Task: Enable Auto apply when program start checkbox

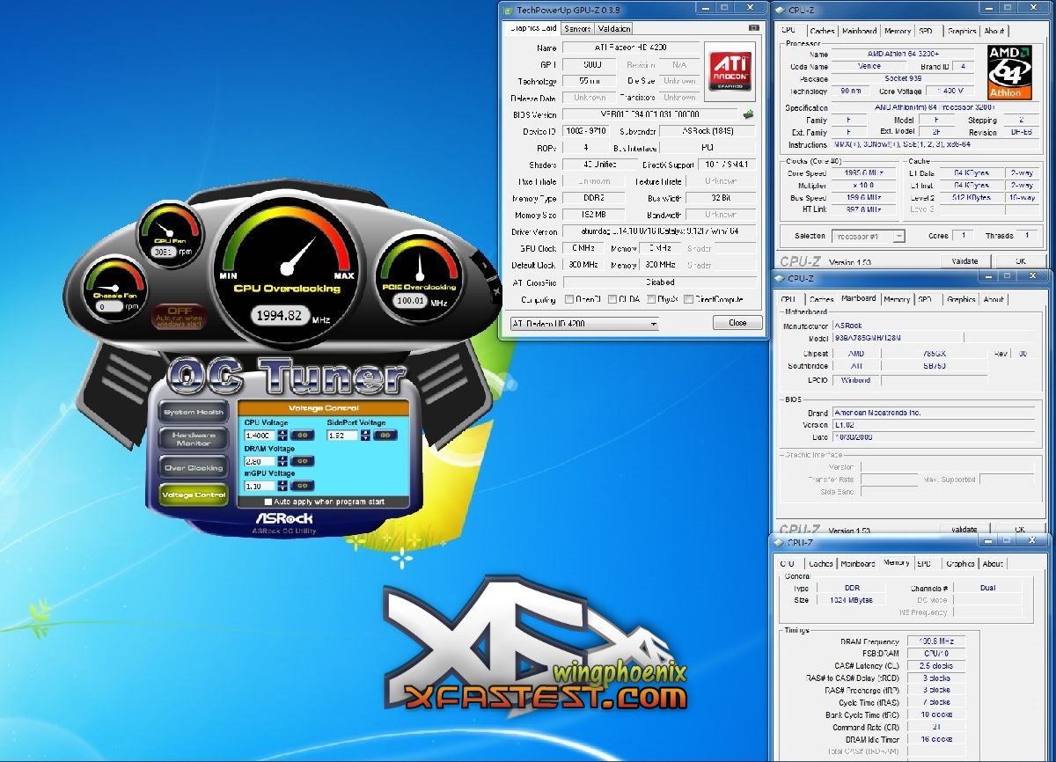Action: pos(268,502)
